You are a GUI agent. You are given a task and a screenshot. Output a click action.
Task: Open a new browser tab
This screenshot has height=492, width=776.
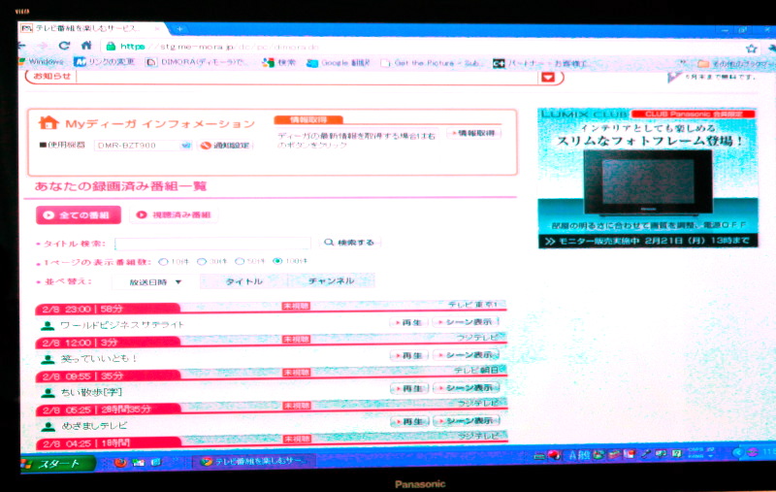[x=179, y=29]
